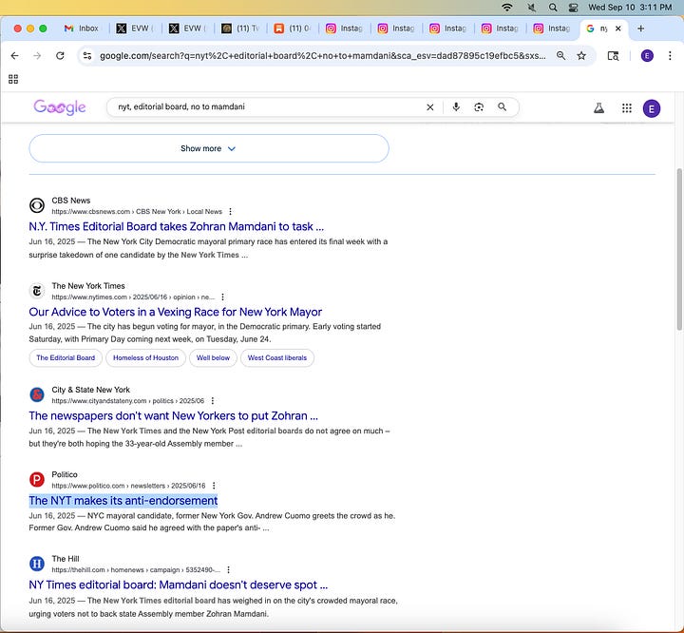Open Google Lens image search
The width and height of the screenshot is (684, 633).
[x=479, y=107]
